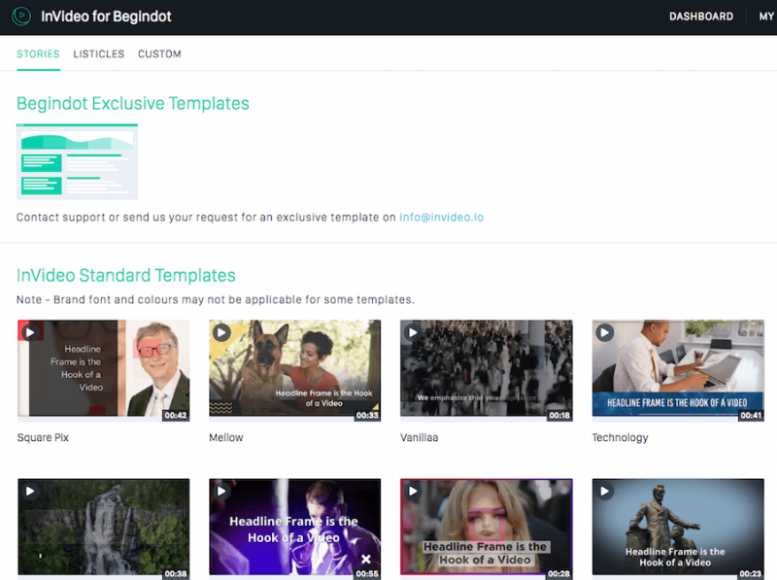Click the 00:42 duration badge
This screenshot has width=777, height=580.
[176, 415]
